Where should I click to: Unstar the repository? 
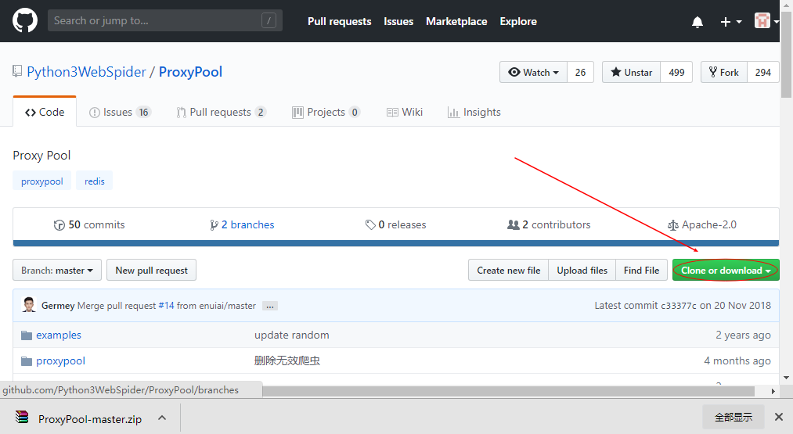(x=632, y=72)
